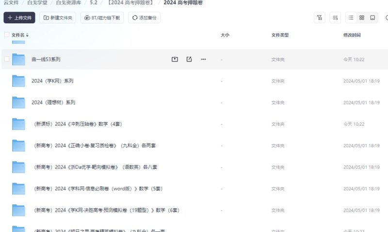Viewport: 388px width, 232px height.
Task: Click the BT/磁力链下载 button
Action: pos(102,17)
